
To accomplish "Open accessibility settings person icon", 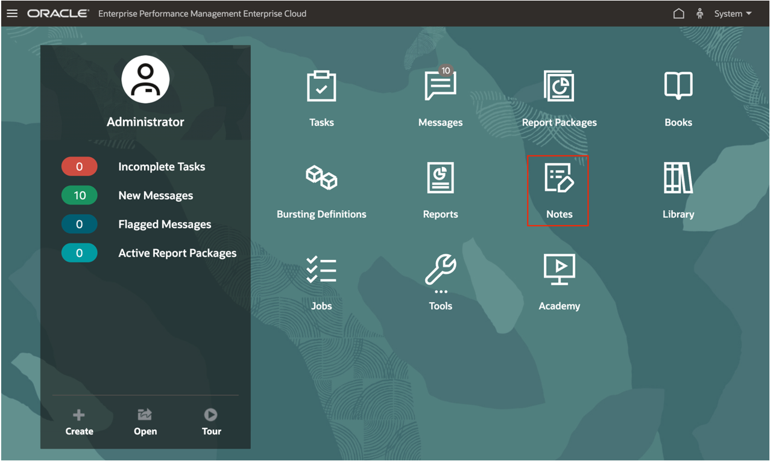I will 699,13.
